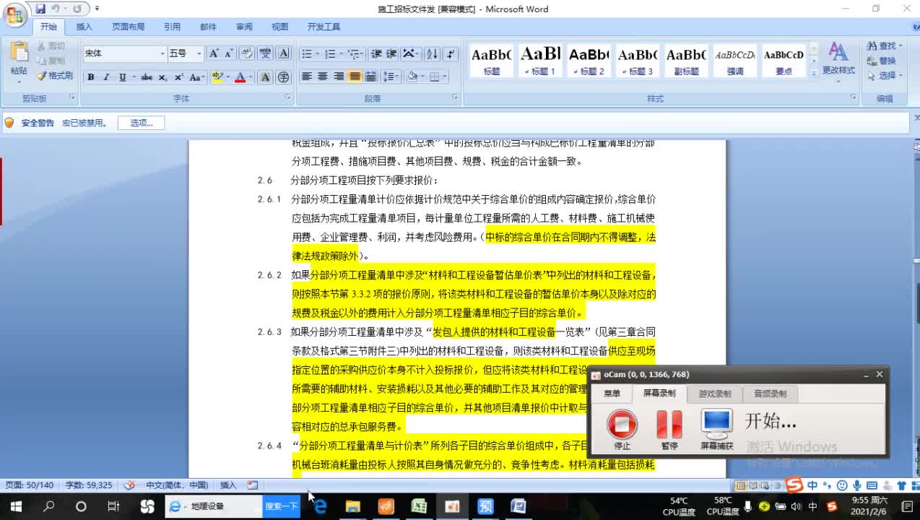Screen dimensions: 920x520
Task: Open Windows Start menu
Action: click(14, 506)
